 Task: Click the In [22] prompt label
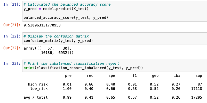12,36
